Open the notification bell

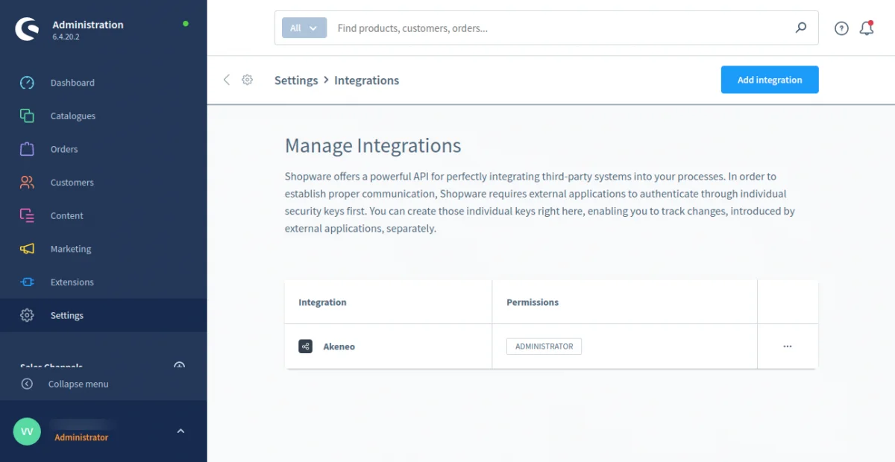pos(866,28)
